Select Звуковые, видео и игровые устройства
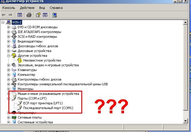 click(48, 65)
